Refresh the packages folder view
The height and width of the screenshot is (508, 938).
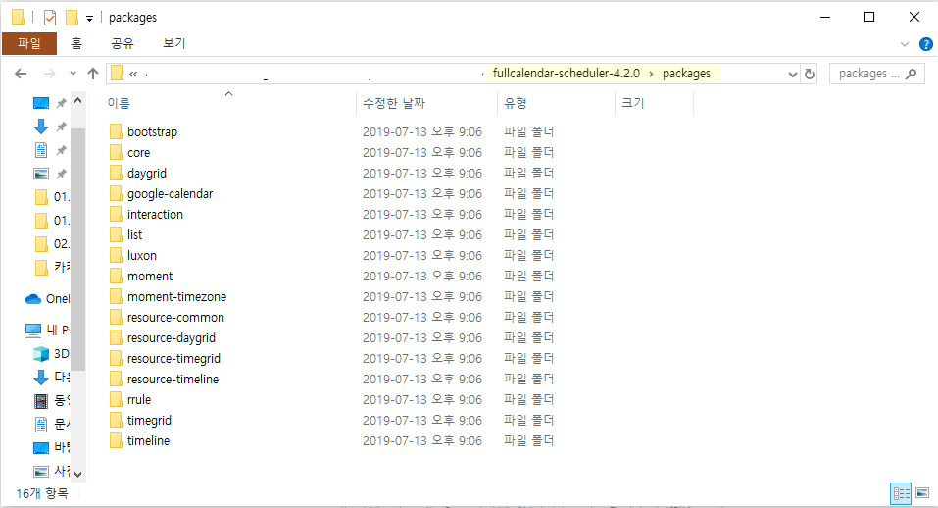(x=810, y=74)
